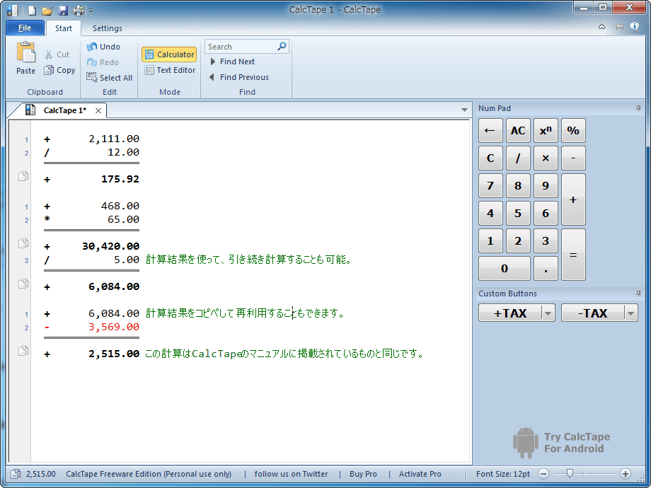Click the minus key on the Num Pad
This screenshot has height=488, width=651.
click(x=573, y=158)
